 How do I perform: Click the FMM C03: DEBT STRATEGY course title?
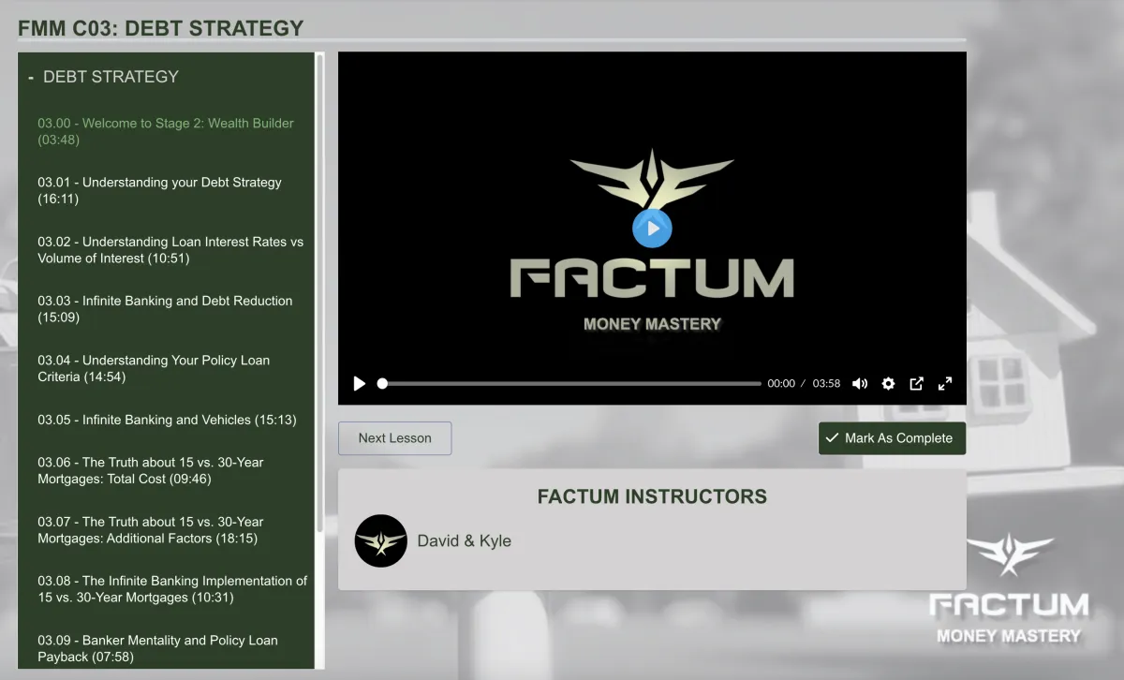(x=161, y=28)
